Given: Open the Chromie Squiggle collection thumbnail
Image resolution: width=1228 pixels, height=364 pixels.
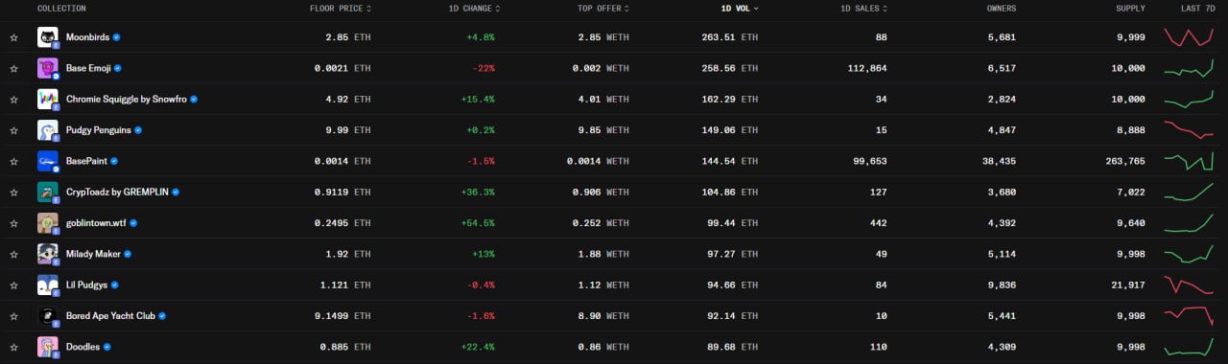Looking at the screenshot, I should [48, 99].
